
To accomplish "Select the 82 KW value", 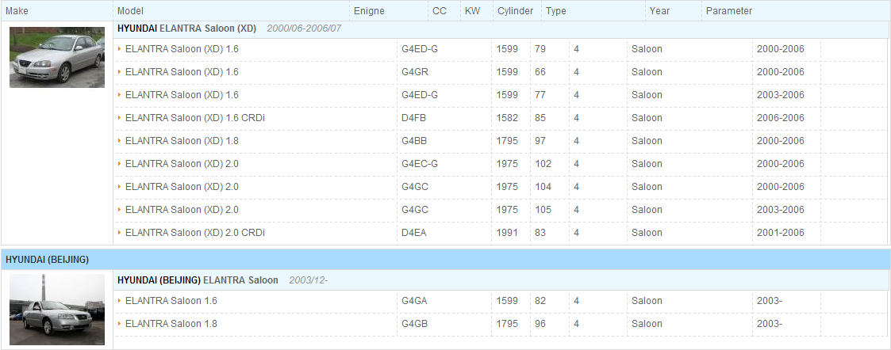I will [x=540, y=301].
